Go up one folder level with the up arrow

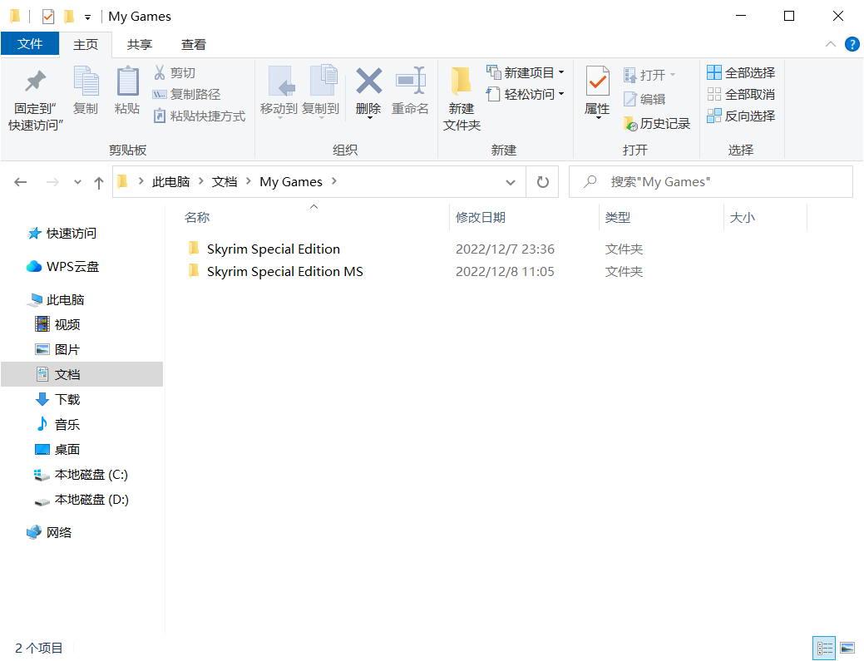[99, 182]
